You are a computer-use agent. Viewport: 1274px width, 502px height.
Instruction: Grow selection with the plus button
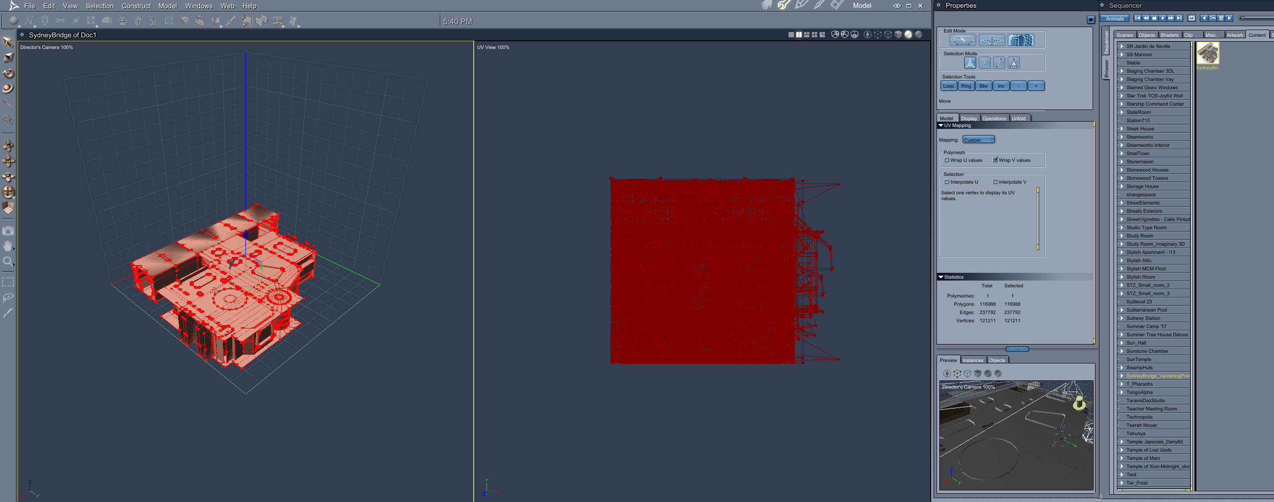point(1036,86)
